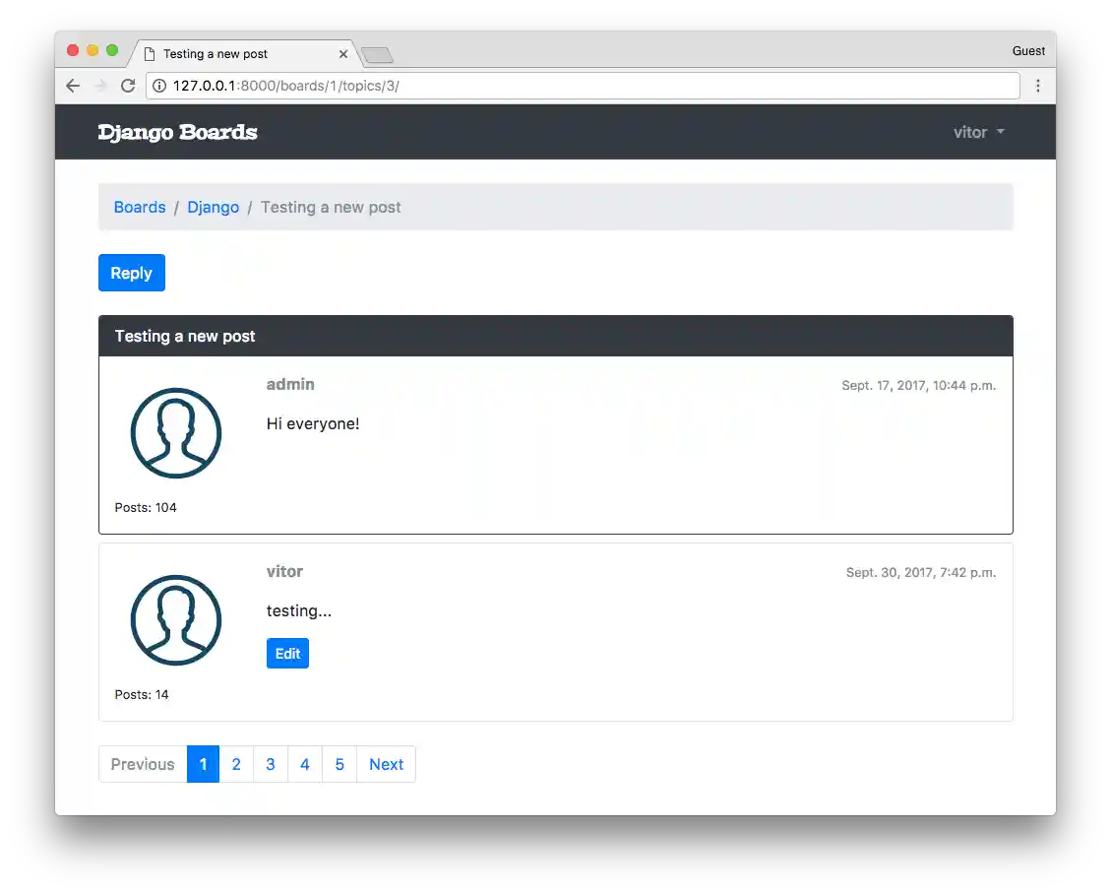The width and height of the screenshot is (1111, 894).
Task: Go to the Next page of posts
Action: pyautogui.click(x=386, y=764)
